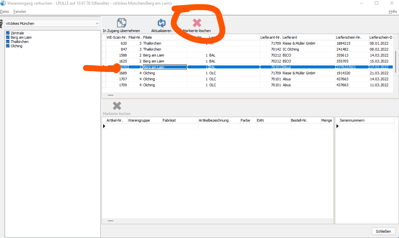Select the row with WE-Scan-Nr. 1588
Viewport: 399px width, 238px height.
click(247, 55)
